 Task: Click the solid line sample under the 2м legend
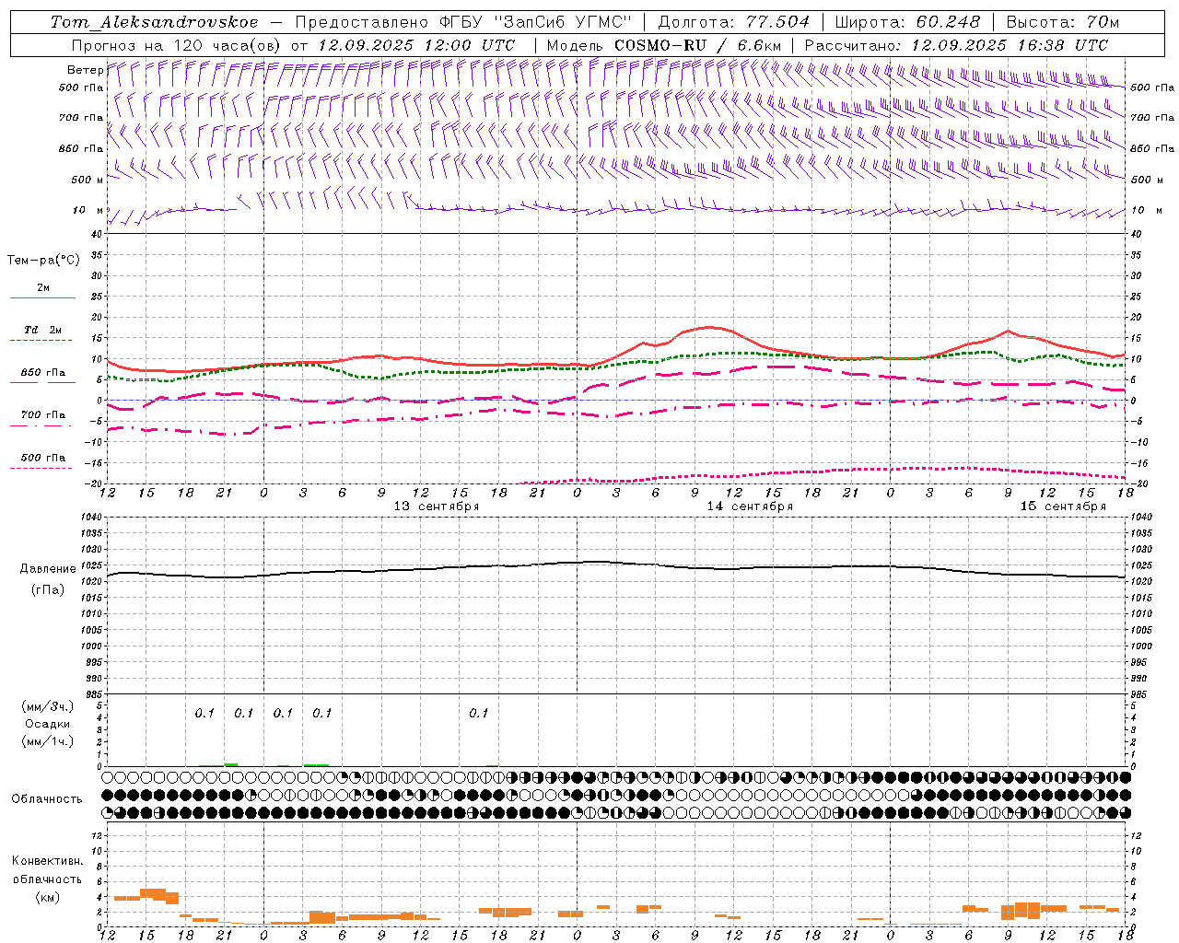point(43,297)
